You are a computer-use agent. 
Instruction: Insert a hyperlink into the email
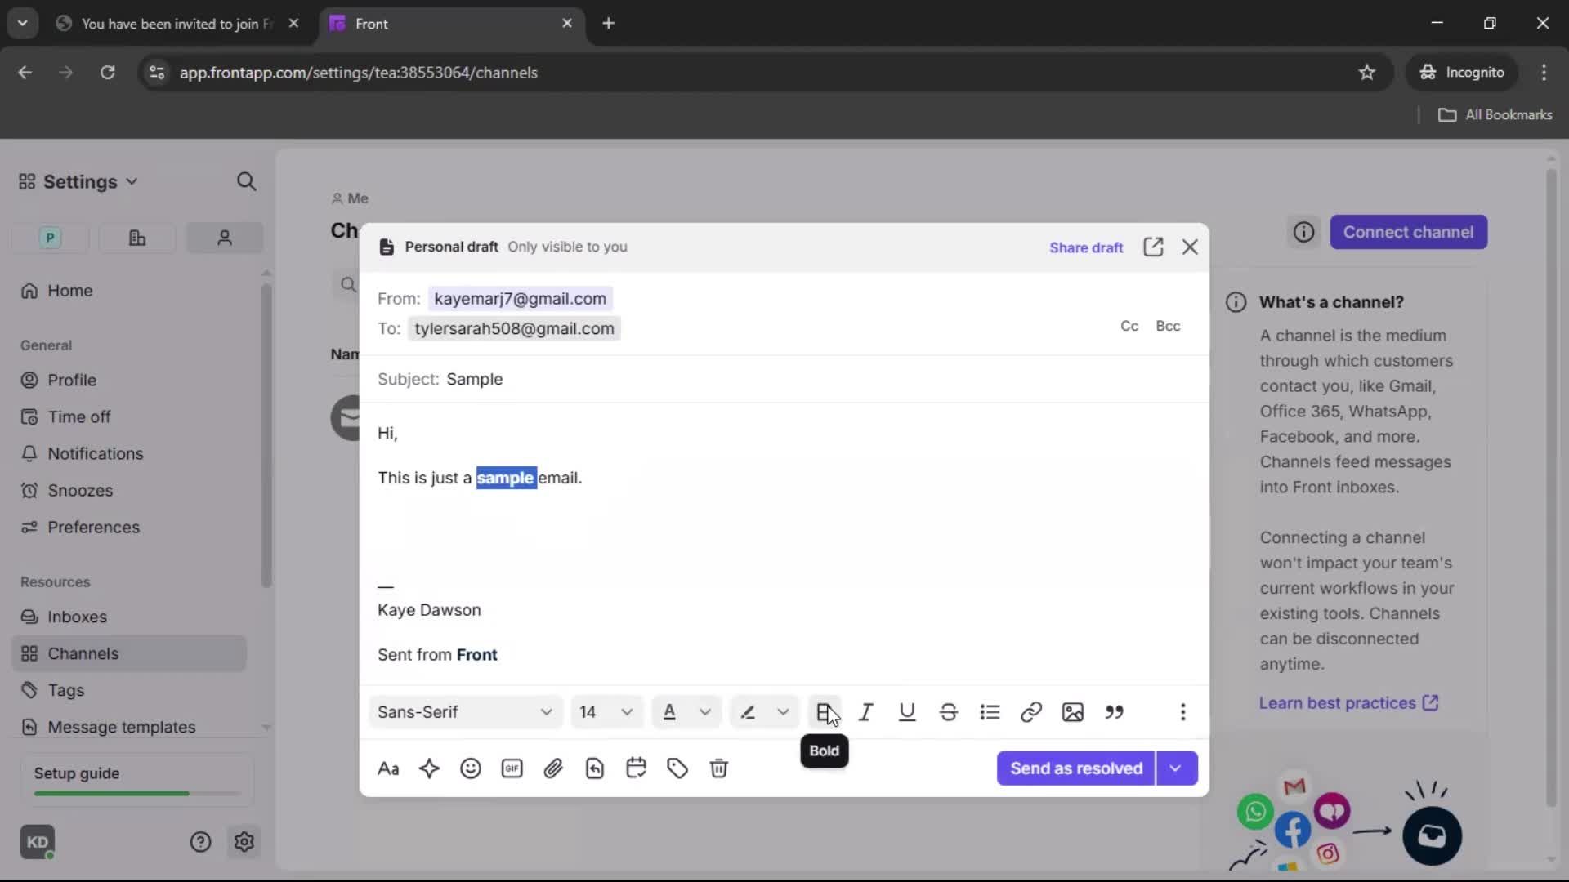click(x=1031, y=712)
